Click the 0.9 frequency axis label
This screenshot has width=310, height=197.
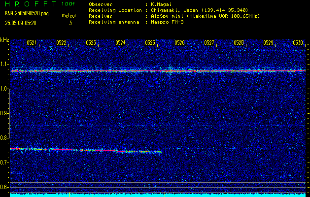(4, 113)
